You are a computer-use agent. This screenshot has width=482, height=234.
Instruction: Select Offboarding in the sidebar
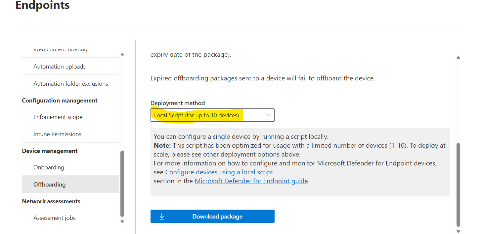pos(50,184)
